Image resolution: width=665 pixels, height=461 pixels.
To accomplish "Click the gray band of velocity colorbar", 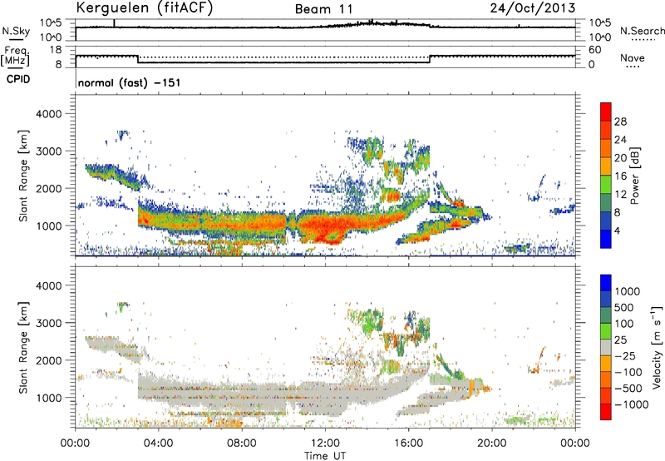I will [x=606, y=347].
